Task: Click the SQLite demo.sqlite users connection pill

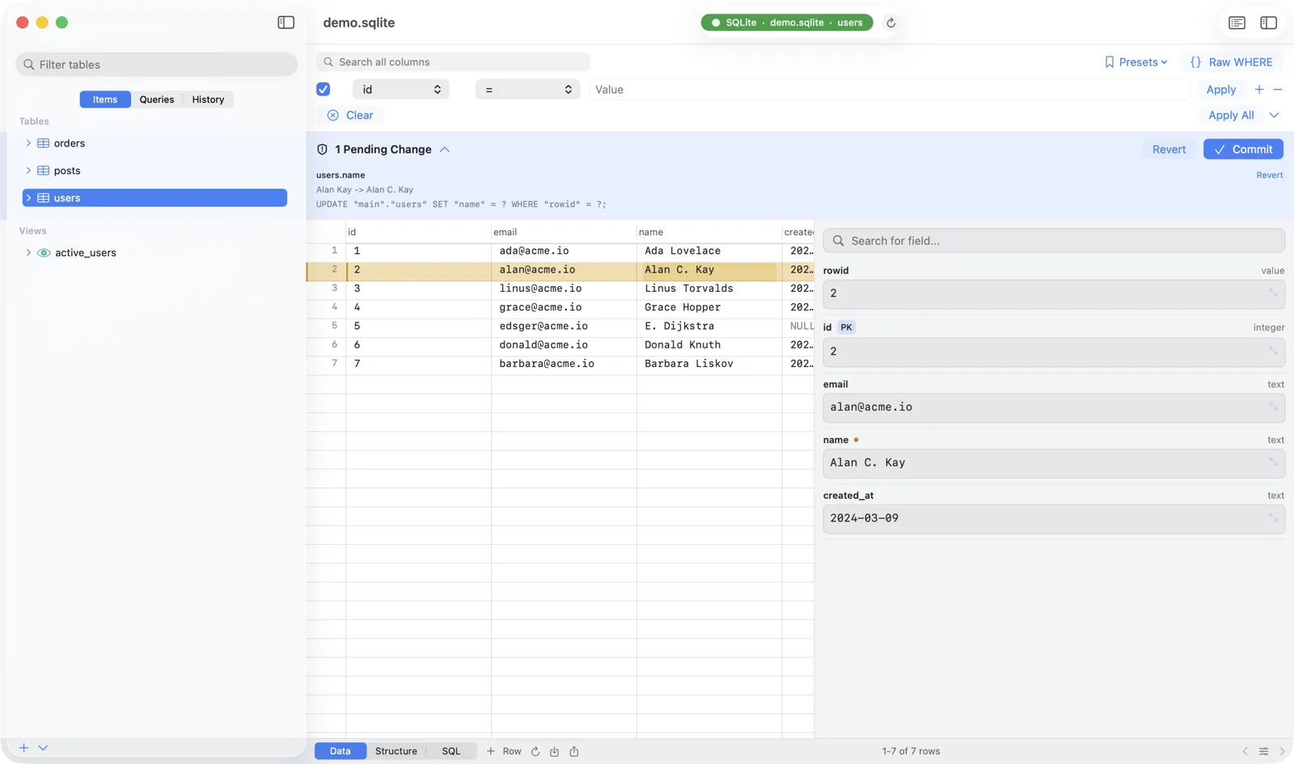Action: (787, 23)
